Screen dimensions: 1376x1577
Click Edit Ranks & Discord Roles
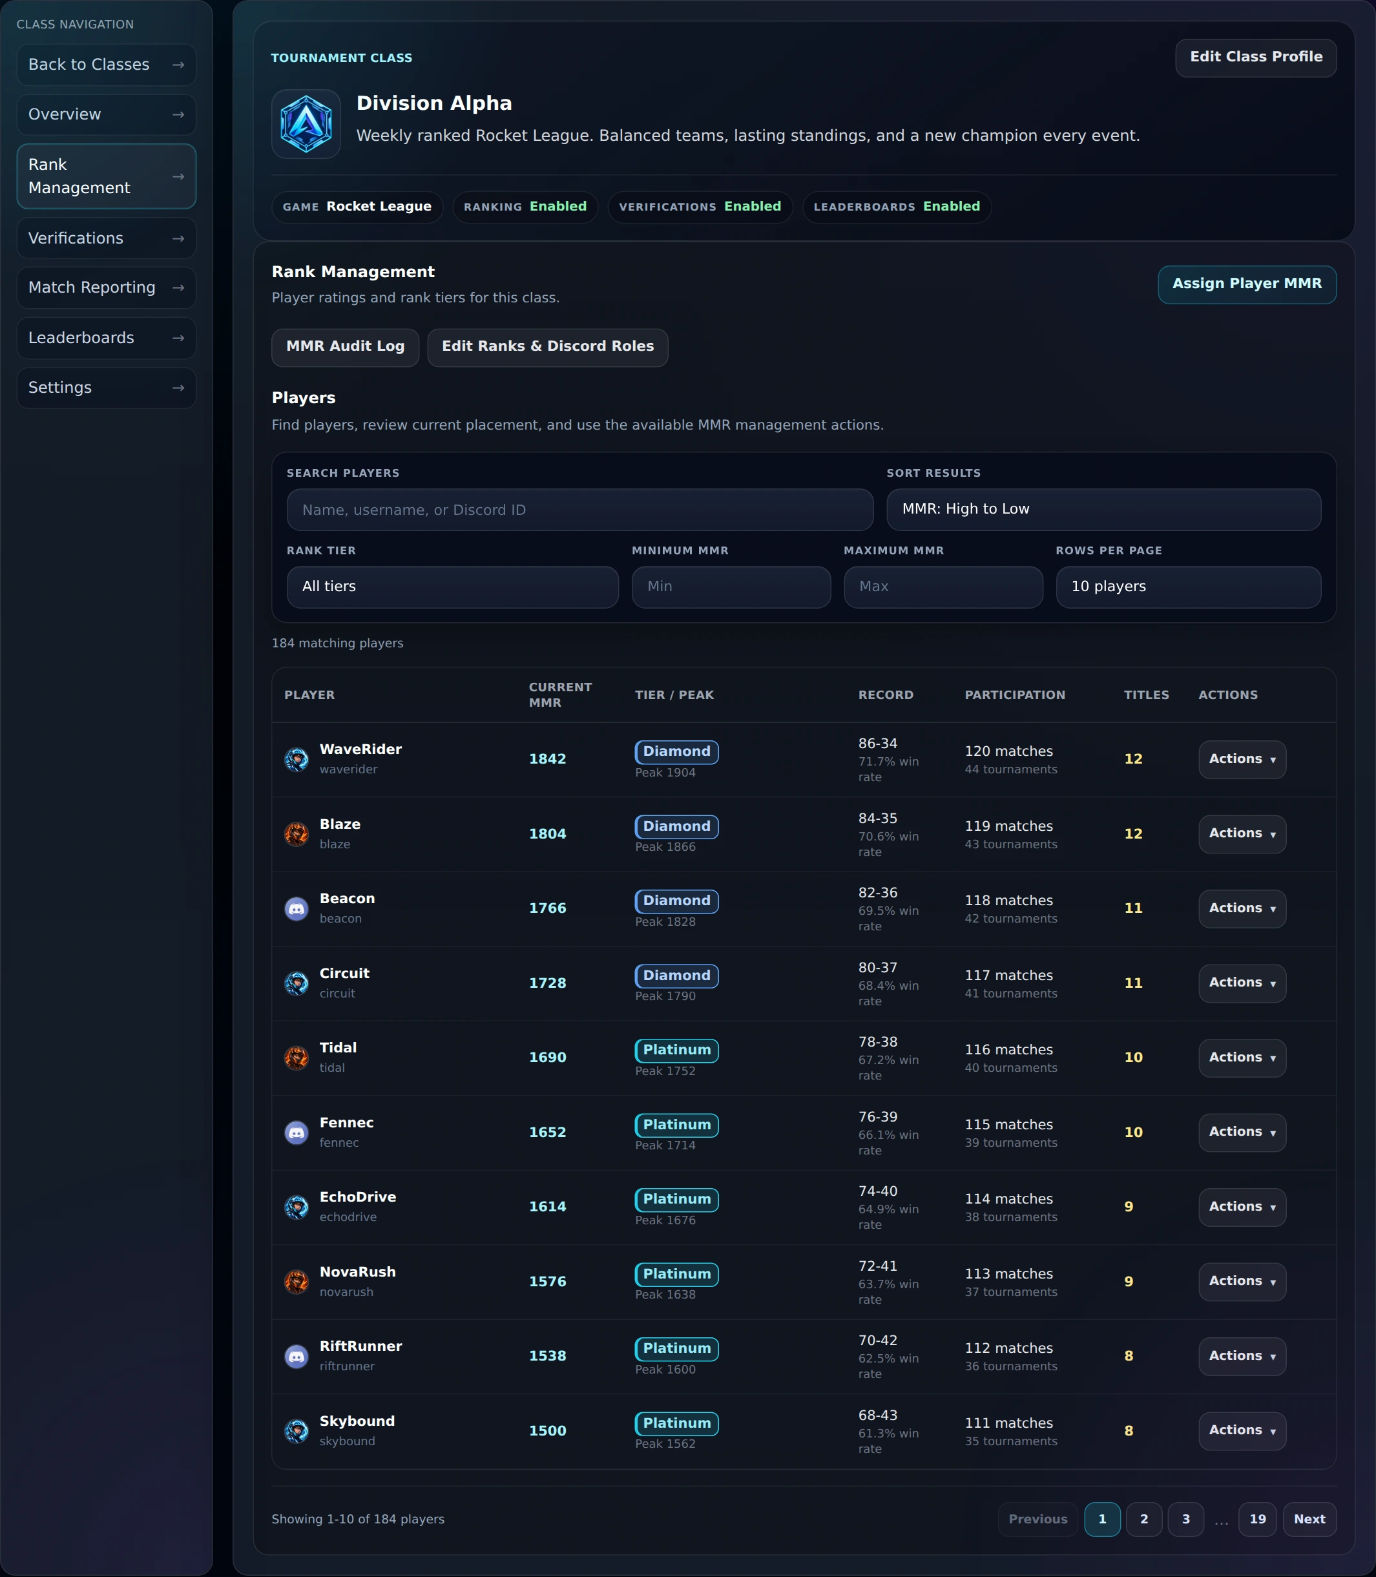547,347
